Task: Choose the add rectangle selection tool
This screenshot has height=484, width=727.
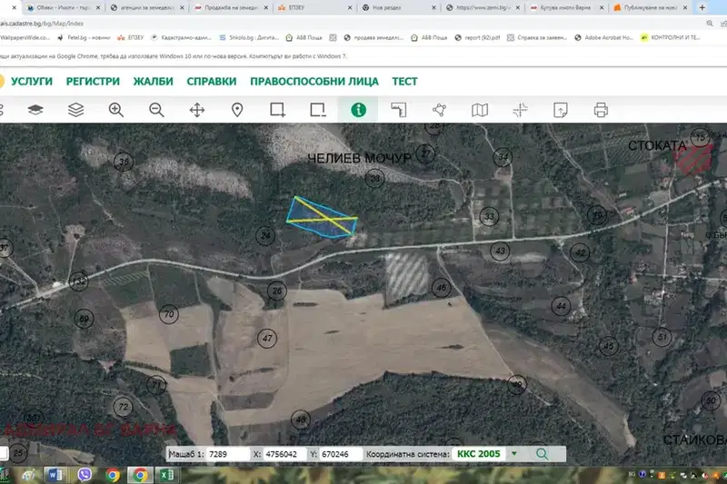Action: point(278,110)
